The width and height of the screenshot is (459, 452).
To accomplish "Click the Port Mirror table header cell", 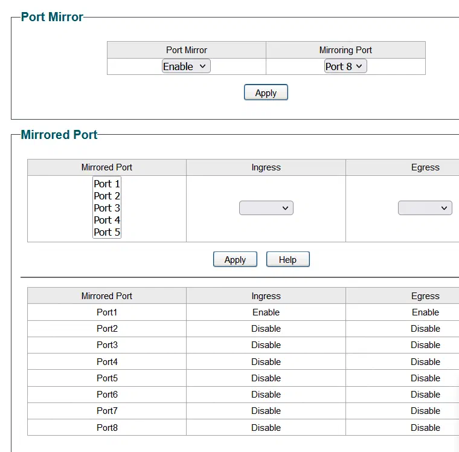I will (x=187, y=50).
